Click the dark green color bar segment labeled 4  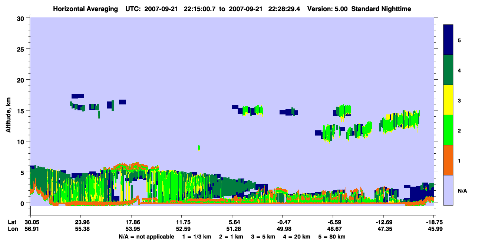click(448, 70)
